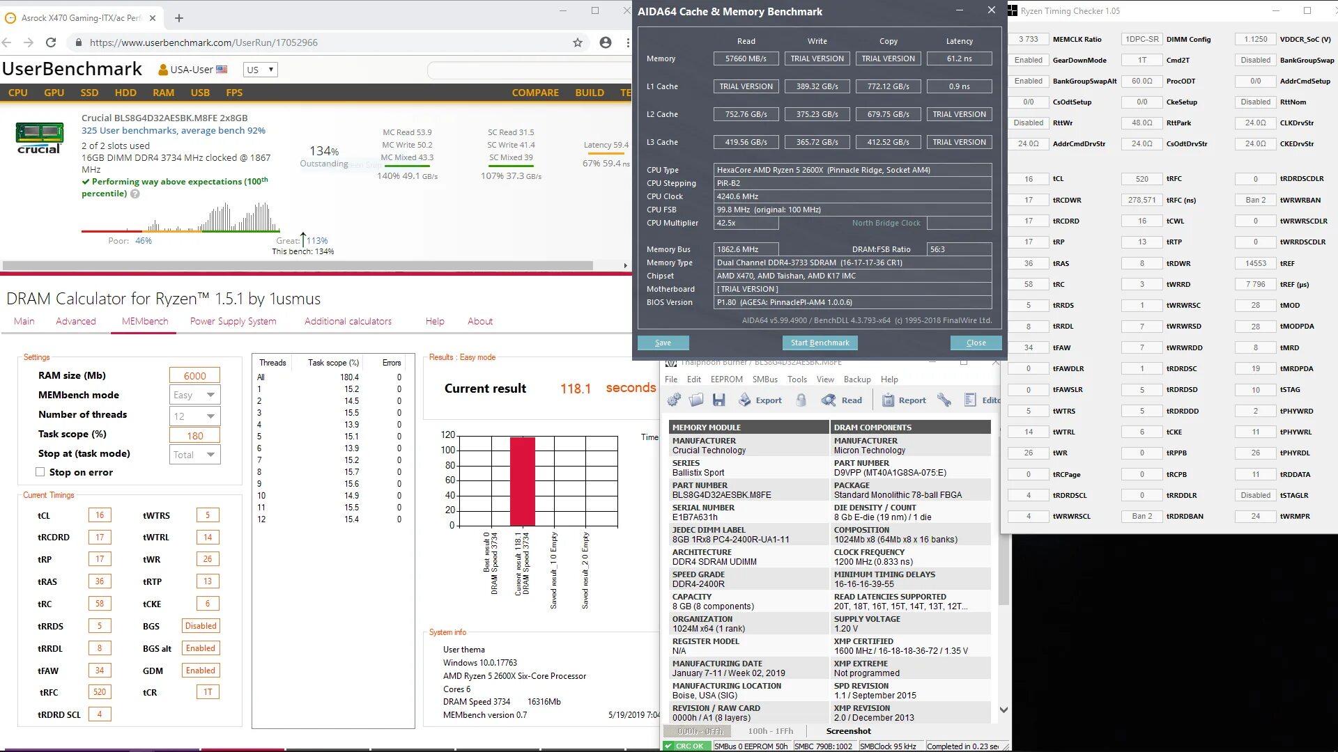Click the RAM size (Mb) 6000 field
Image resolution: width=1338 pixels, height=752 pixels.
[x=194, y=375]
